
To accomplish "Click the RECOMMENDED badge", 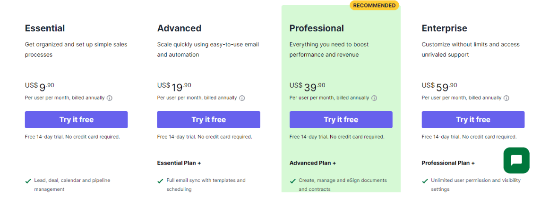I will point(375,5).
